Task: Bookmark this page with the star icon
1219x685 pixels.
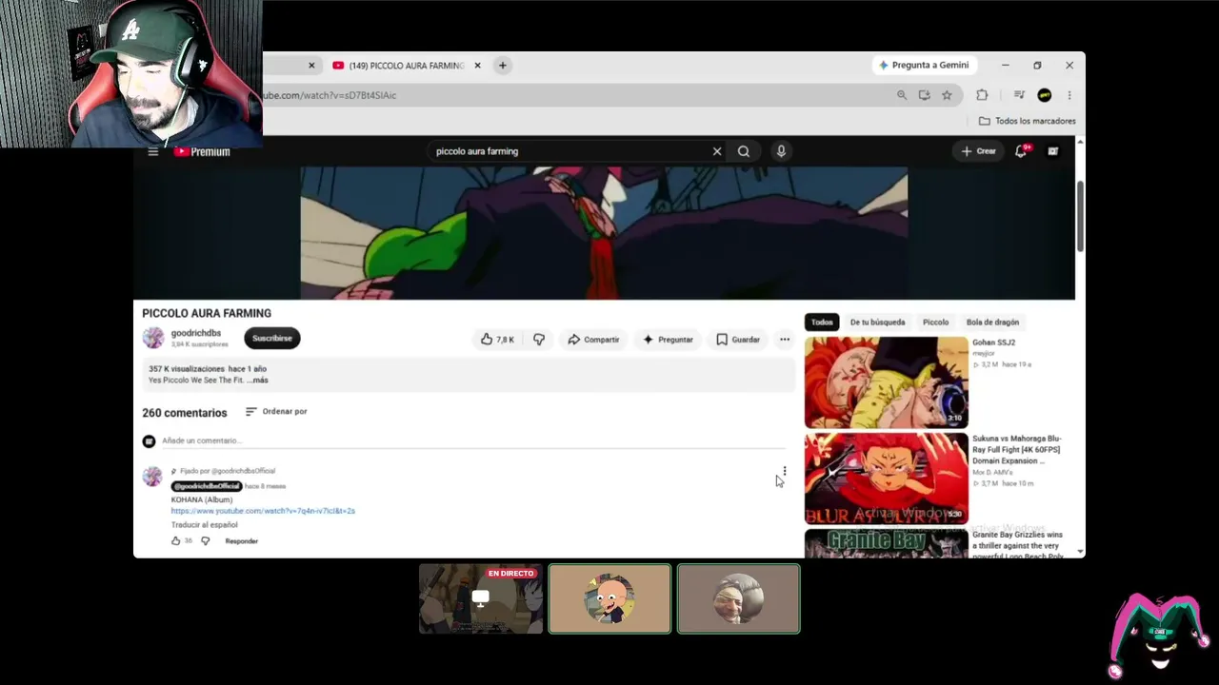Action: [x=947, y=95]
